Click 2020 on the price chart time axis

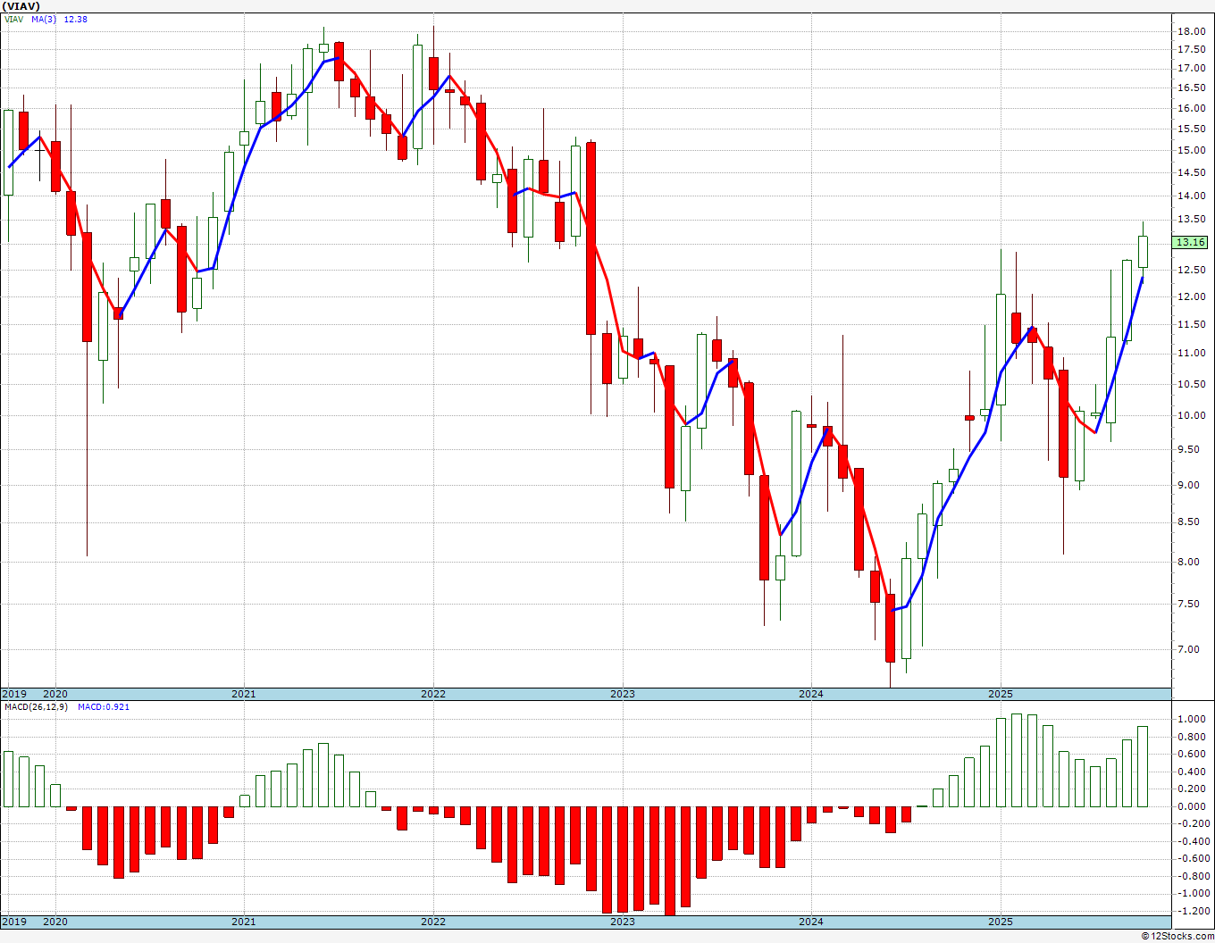tap(55, 694)
